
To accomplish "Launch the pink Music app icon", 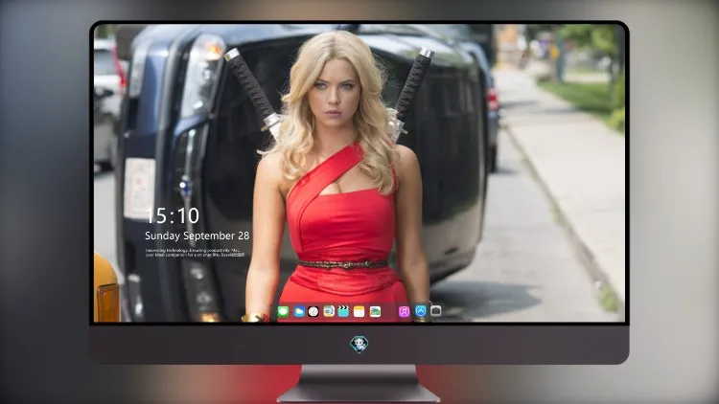I will click(x=404, y=312).
